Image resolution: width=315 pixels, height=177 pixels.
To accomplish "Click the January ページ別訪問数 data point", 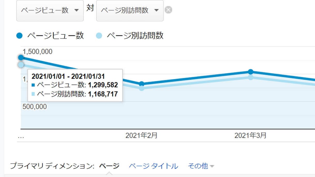I will [21, 65].
